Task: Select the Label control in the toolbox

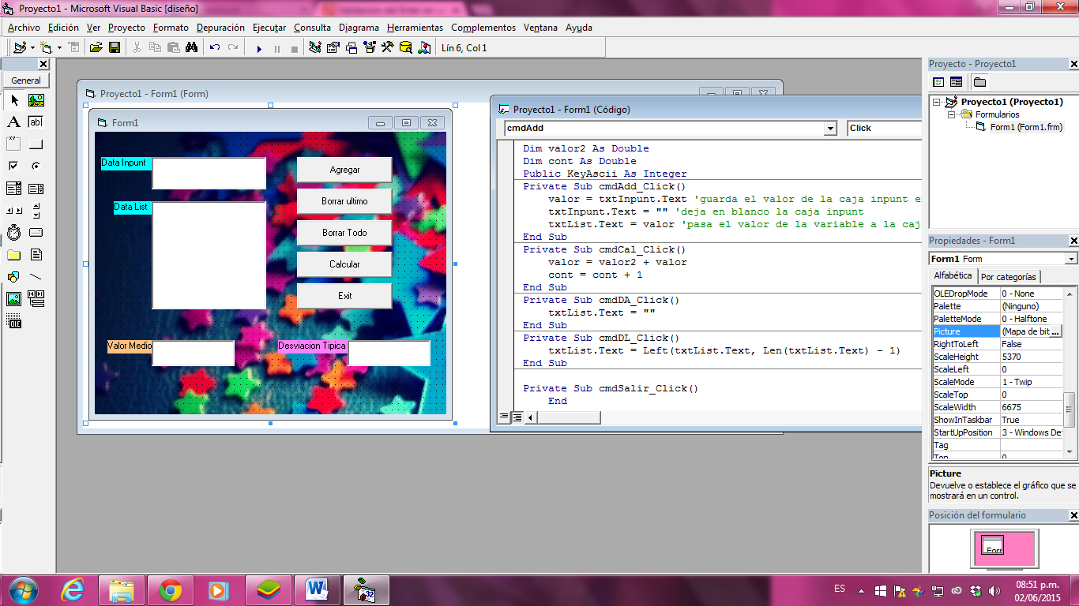Action: 13,121
